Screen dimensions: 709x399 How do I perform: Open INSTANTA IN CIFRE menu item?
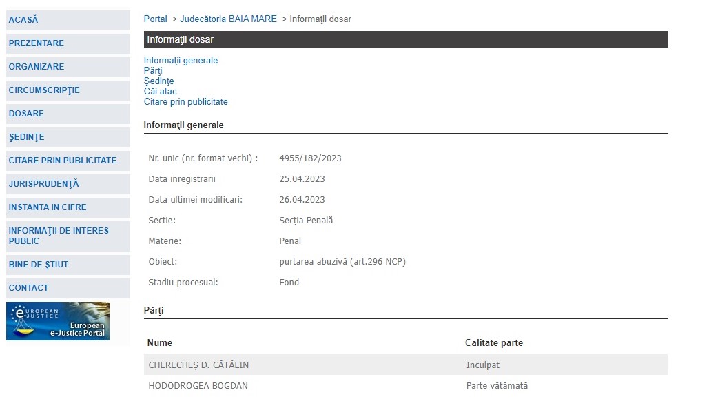point(48,207)
